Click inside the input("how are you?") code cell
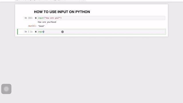 click(x=101, y=18)
